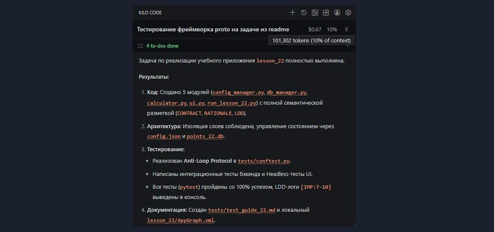Open tests/test_guide_22.md link
Viewport: 494px width, 232px height.
tap(241, 210)
